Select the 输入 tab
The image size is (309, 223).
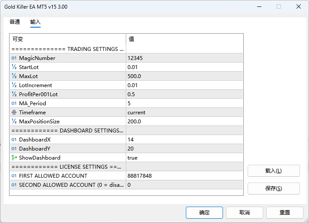click(35, 22)
